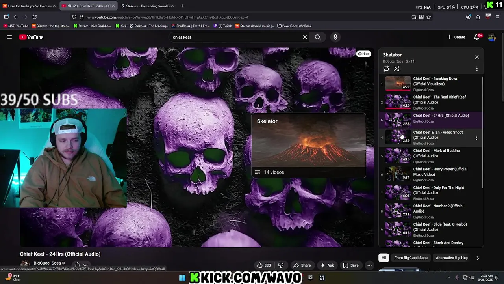Screen dimensions: 504x284
Task: Open the Kick bookmark
Action: pyautogui.click(x=121, y=26)
